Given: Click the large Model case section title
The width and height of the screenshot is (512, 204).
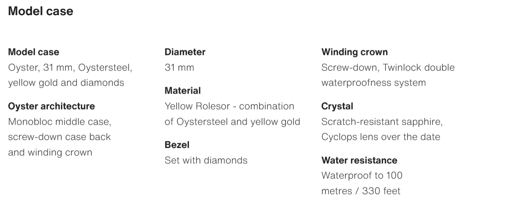Looking at the screenshot, I should click(41, 11).
